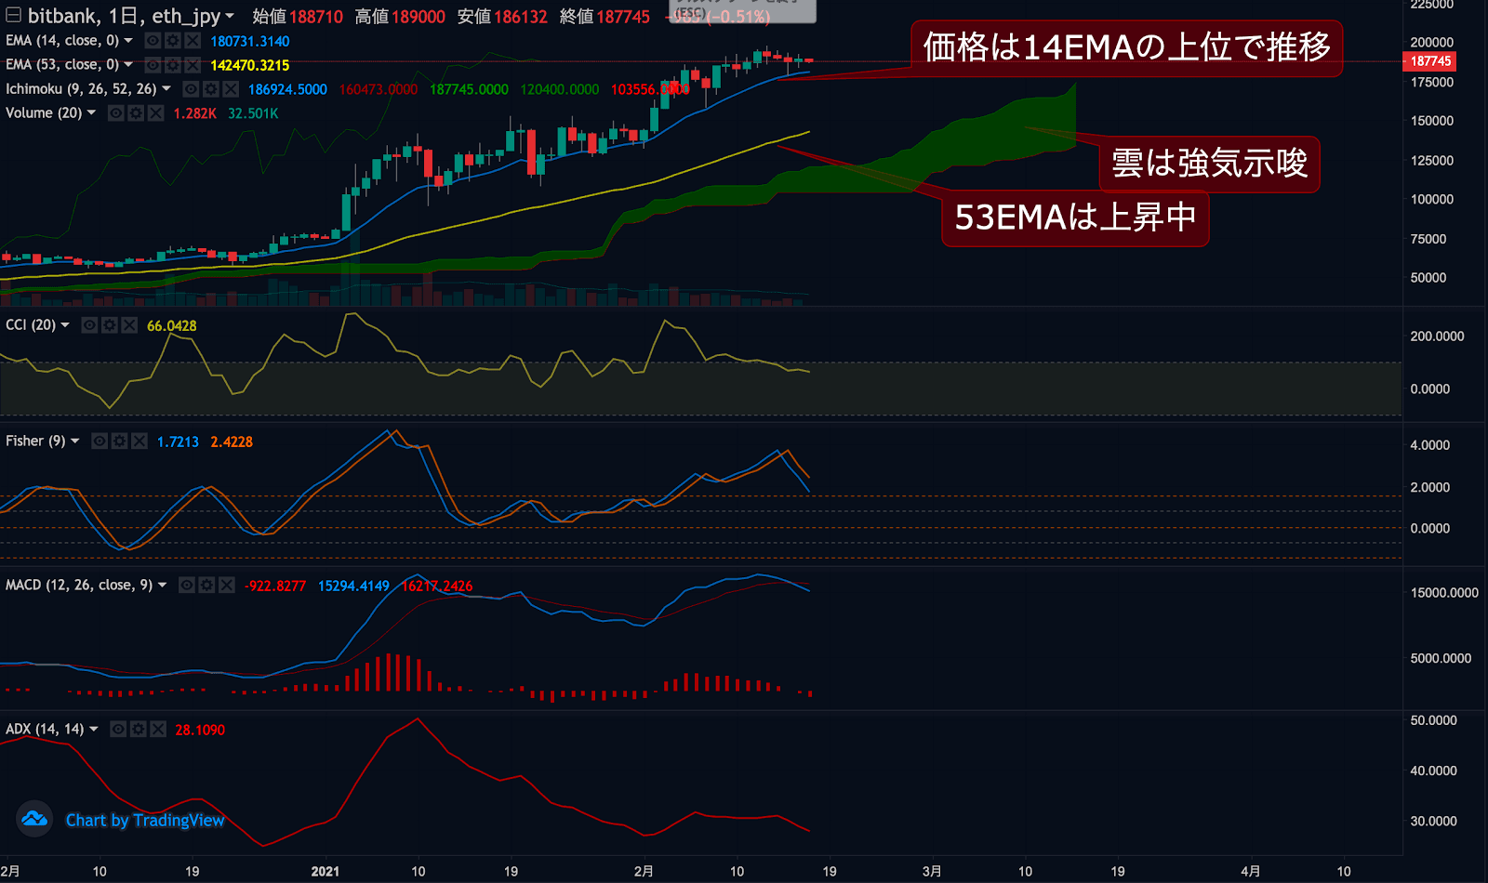
Task: Click the Fisher (9) indicator label
Action: [x=35, y=441]
